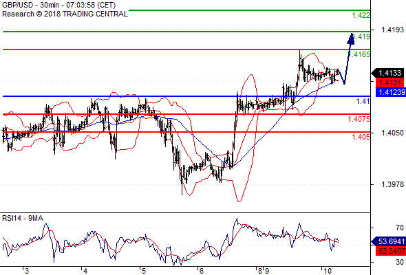Click the GBP/USD - 30min chart title
This screenshot has width=406, height=275.
58,5
